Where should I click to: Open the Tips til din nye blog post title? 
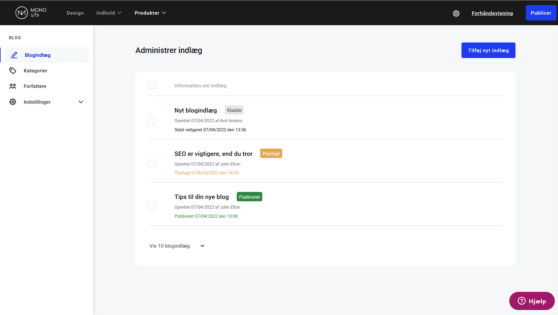click(x=202, y=197)
